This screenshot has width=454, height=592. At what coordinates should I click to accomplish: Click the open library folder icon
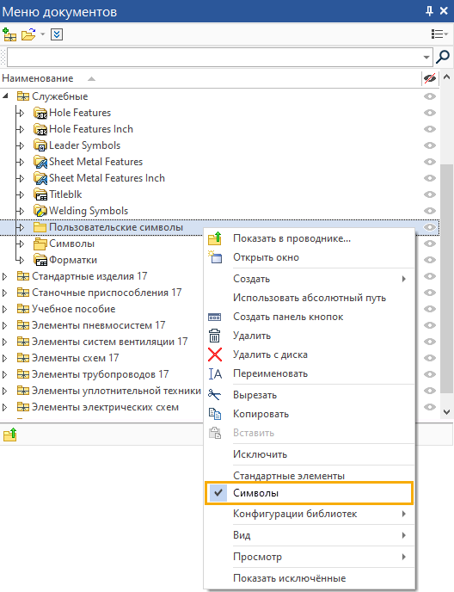pyautogui.click(x=28, y=34)
